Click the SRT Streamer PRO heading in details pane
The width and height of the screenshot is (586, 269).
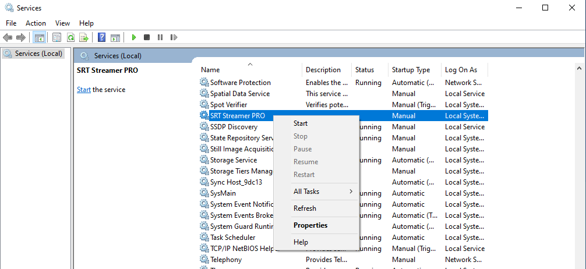(107, 70)
